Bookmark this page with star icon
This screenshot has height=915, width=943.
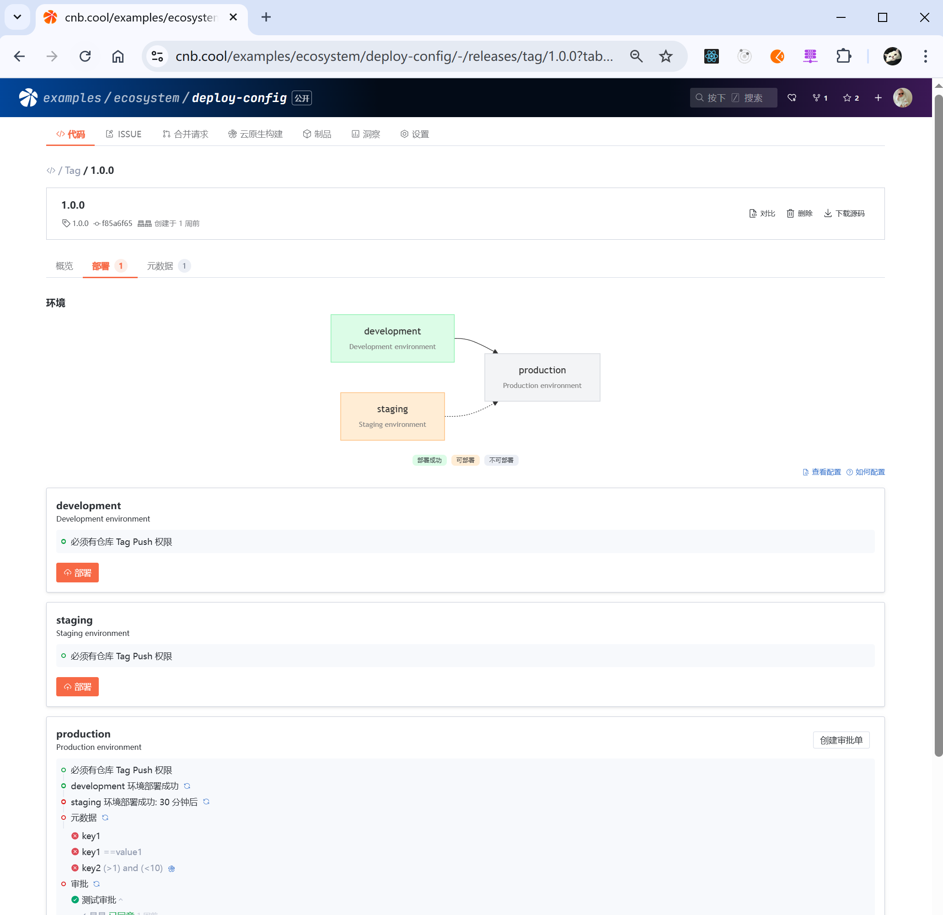(x=666, y=56)
